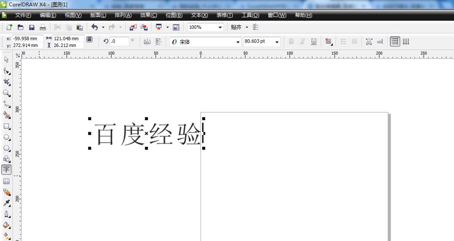
Task: Open the 视图(V) menu
Action: (73, 15)
